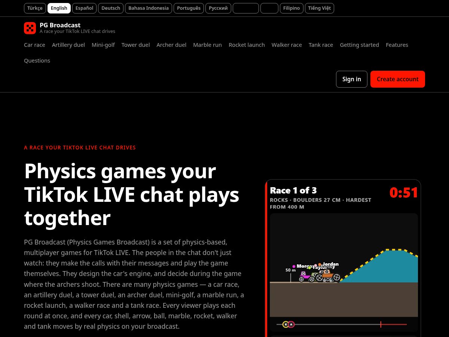
Task: Click the PG Broadcast checkered logo icon
Action: 30,28
